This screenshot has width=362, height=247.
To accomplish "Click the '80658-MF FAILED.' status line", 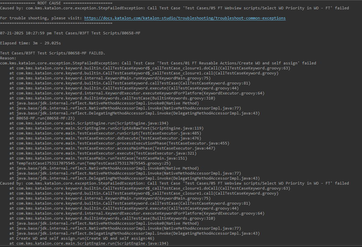I will coord(53,53).
